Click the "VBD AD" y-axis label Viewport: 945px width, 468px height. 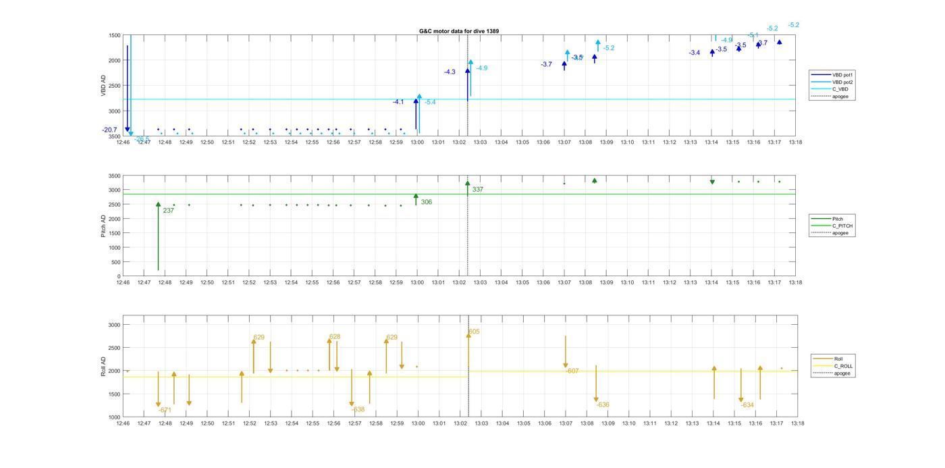click(103, 85)
